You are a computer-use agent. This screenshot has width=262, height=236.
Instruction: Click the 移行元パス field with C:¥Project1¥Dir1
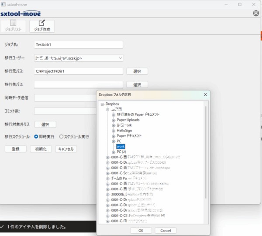[79, 71]
